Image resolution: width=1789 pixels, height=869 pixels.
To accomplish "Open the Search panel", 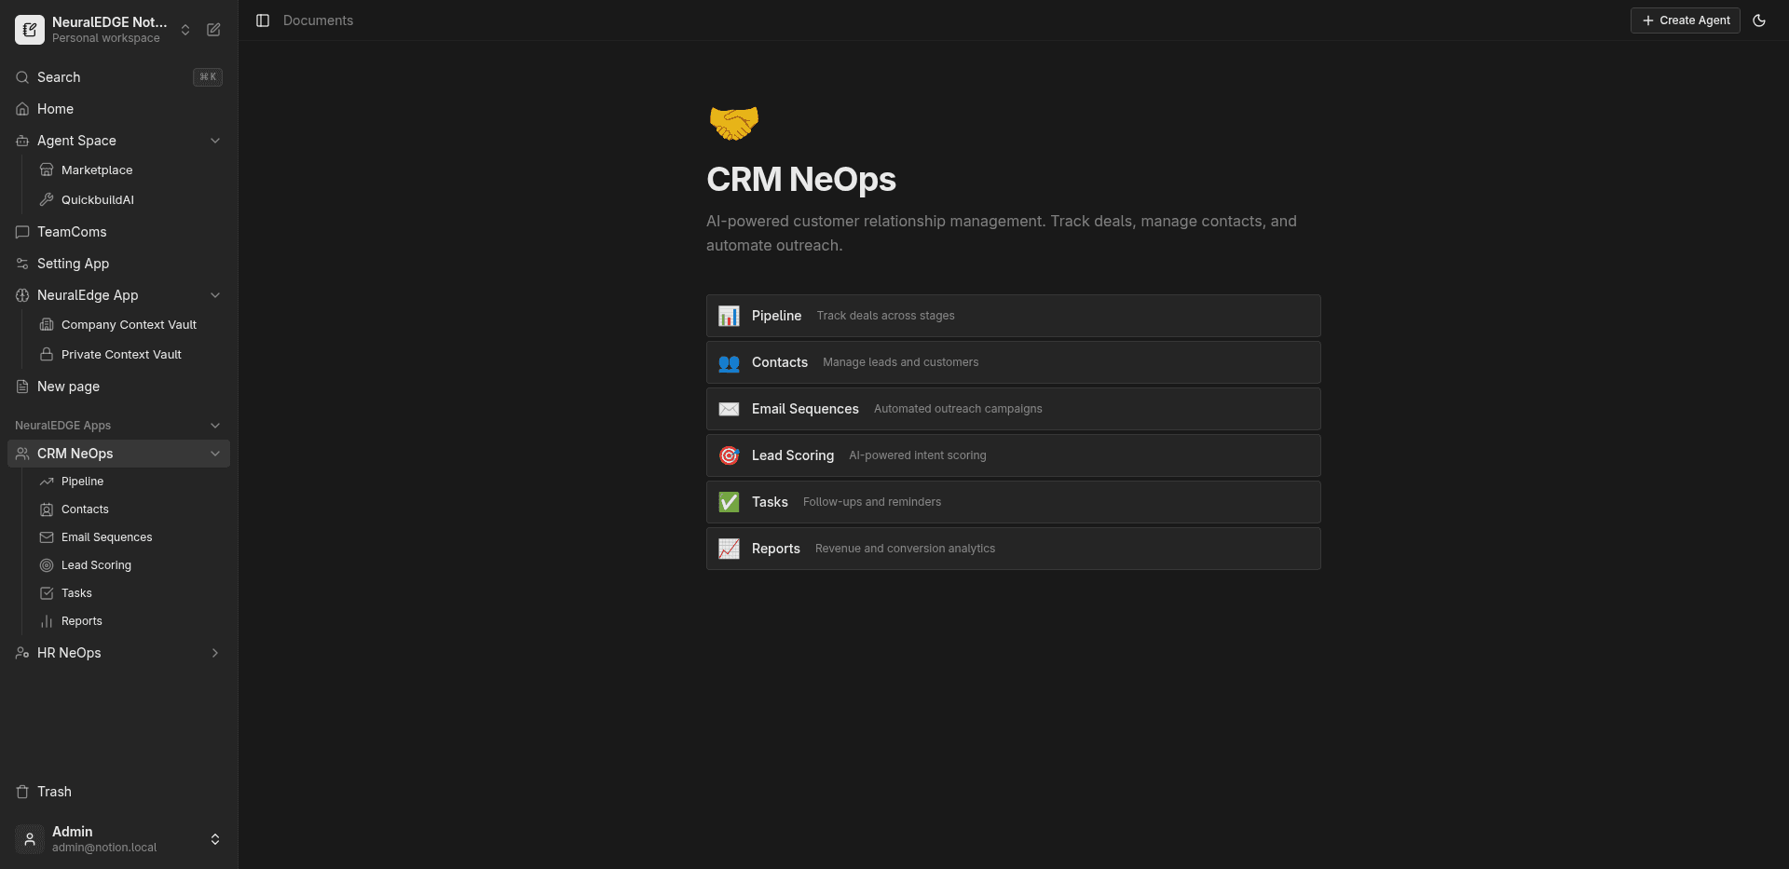I will (58, 76).
